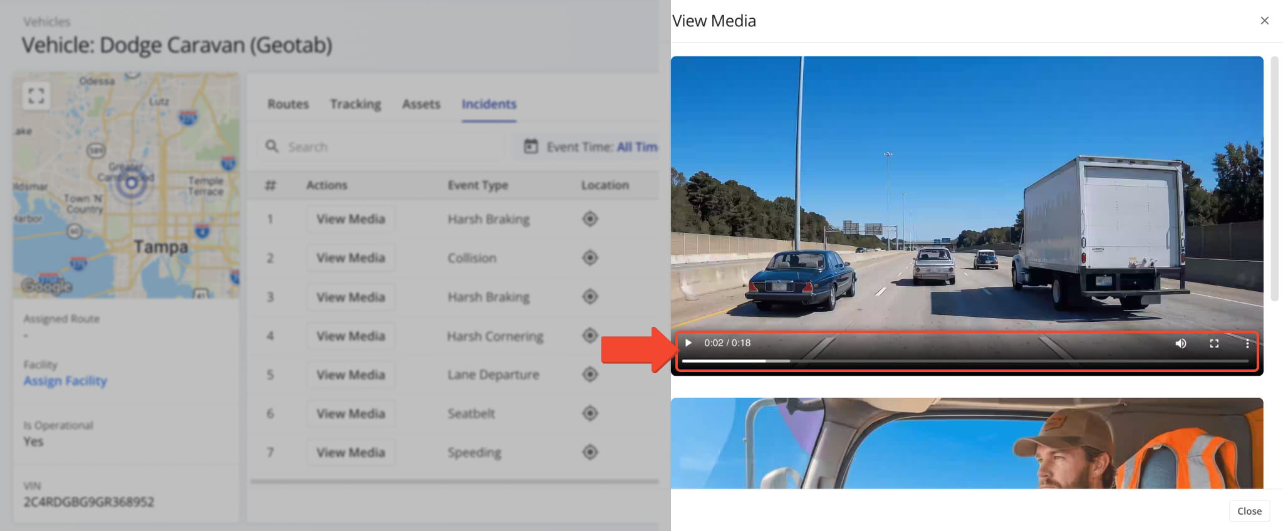1283x531 pixels.
Task: Click the horizontal scrollbar under incidents table
Action: (454, 482)
